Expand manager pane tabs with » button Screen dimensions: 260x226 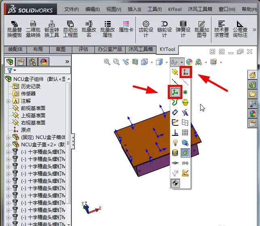coord(67,62)
